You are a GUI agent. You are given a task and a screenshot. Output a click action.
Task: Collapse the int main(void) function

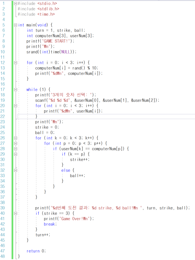pyautogui.click(x=15, y=25)
